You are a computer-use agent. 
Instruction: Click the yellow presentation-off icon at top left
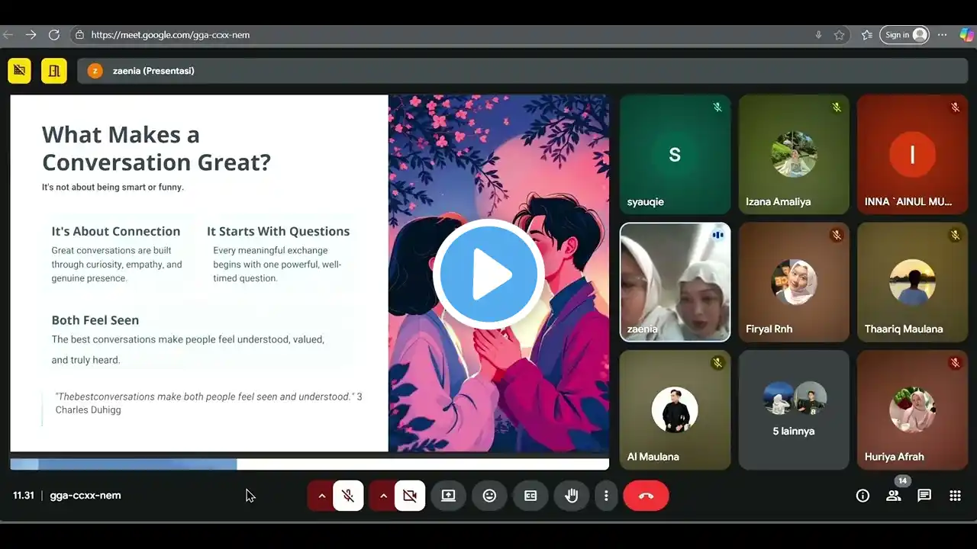click(x=20, y=71)
